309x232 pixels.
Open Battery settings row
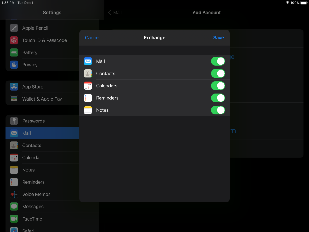(43, 52)
